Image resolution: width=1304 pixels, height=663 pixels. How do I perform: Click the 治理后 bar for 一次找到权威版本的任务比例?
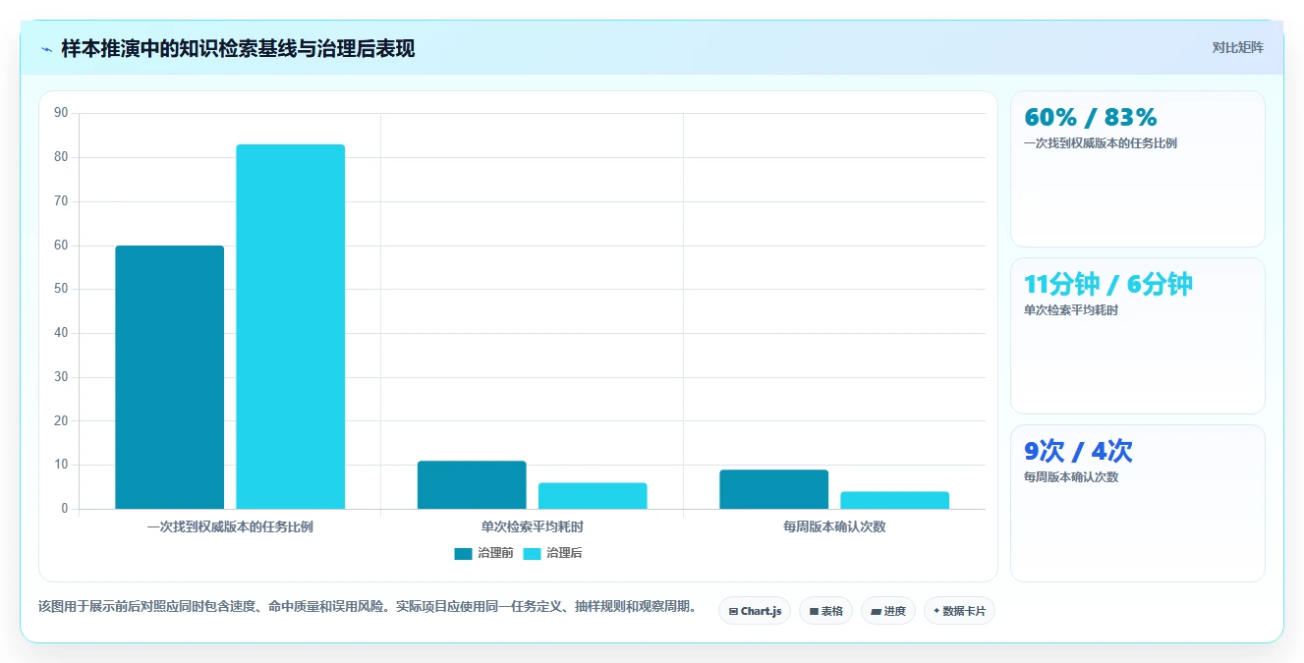[291, 327]
